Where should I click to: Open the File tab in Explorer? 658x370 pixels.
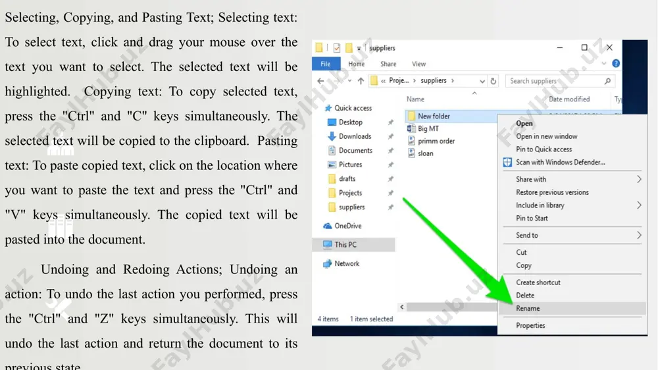click(x=325, y=64)
